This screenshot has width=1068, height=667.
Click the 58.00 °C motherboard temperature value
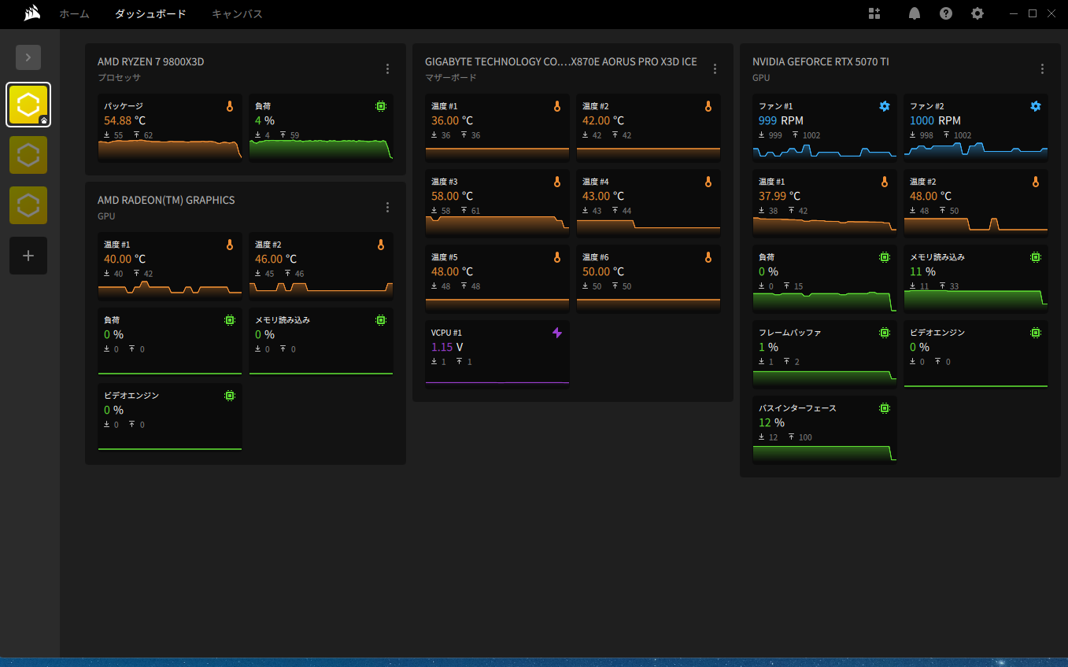(452, 197)
